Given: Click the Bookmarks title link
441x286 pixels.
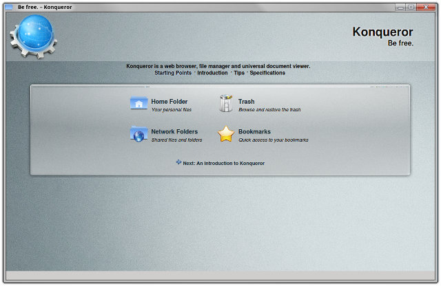Looking at the screenshot, I should (x=254, y=131).
